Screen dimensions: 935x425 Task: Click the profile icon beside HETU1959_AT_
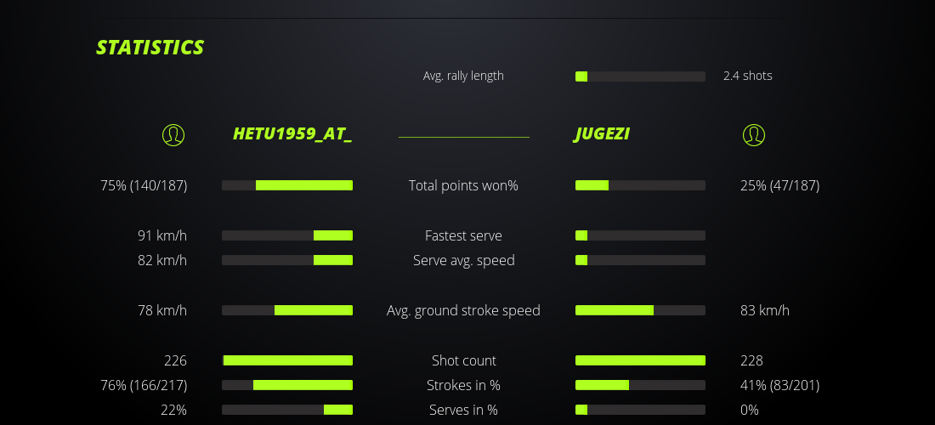[173, 135]
